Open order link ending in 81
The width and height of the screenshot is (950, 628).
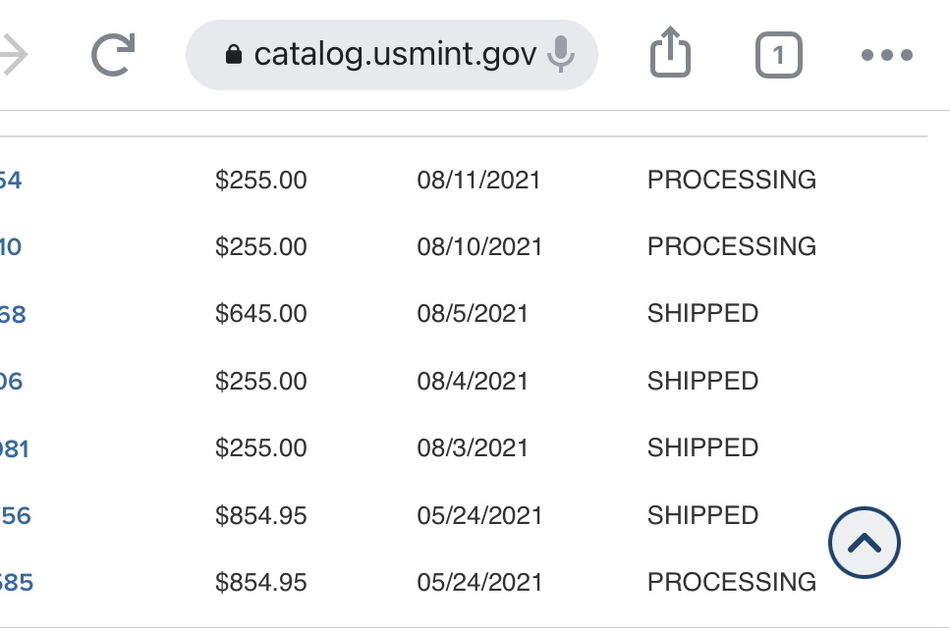point(15,449)
